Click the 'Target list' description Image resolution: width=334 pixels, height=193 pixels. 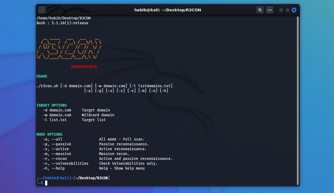94,120
